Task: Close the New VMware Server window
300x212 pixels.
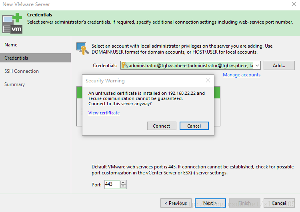Action: tap(294, 4)
